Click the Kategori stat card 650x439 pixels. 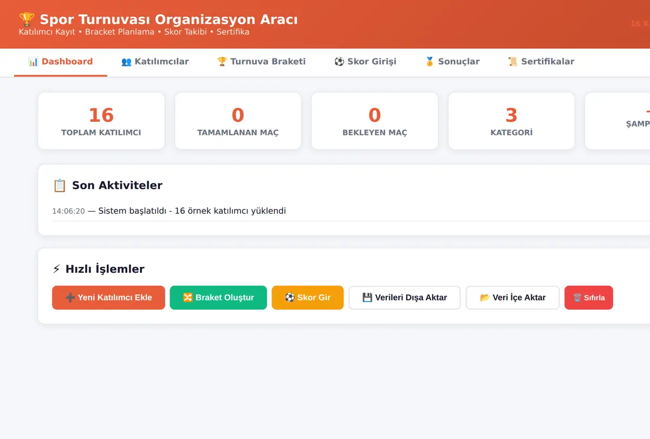511,121
